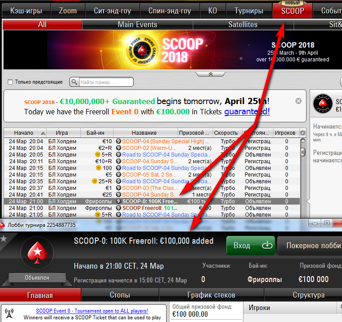Click the search magnifier icon
Image resolution: width=342 pixels, height=322 pixels.
(x=74, y=82)
